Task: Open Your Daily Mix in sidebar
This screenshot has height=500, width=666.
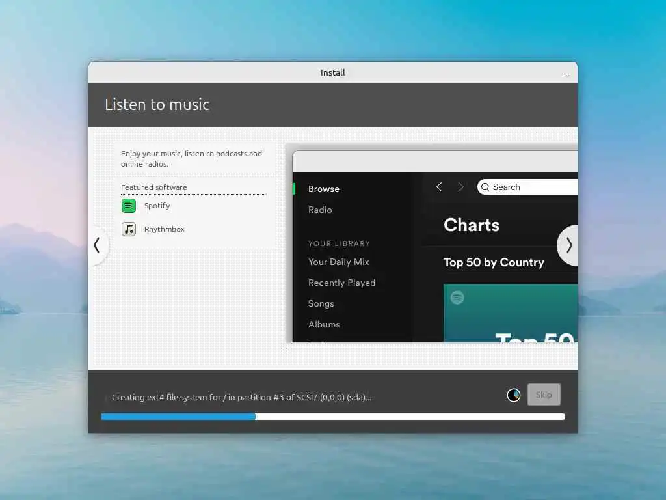Action: [x=338, y=262]
